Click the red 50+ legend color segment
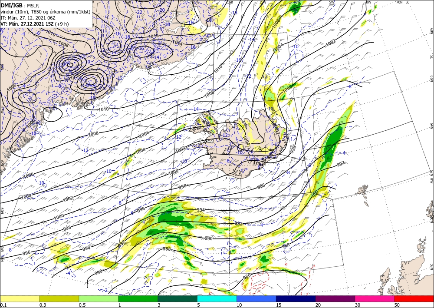This screenshot has height=308, width=434. (414, 298)
